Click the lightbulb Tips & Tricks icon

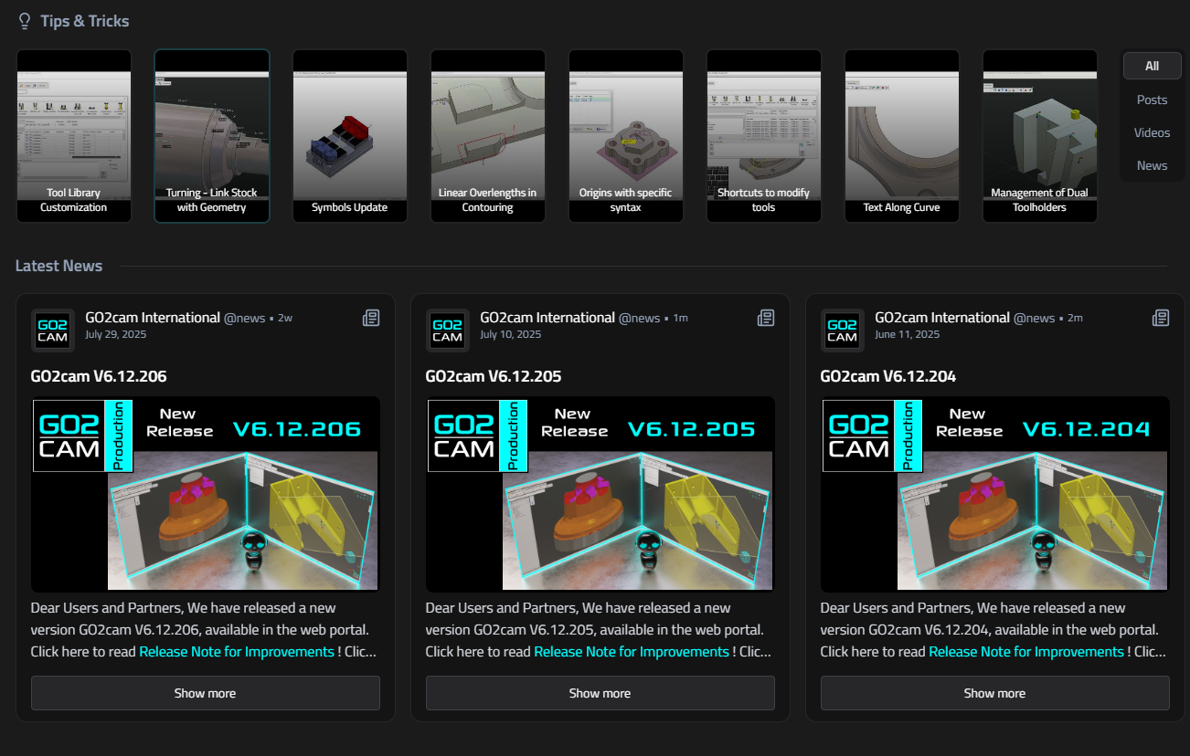[x=25, y=21]
